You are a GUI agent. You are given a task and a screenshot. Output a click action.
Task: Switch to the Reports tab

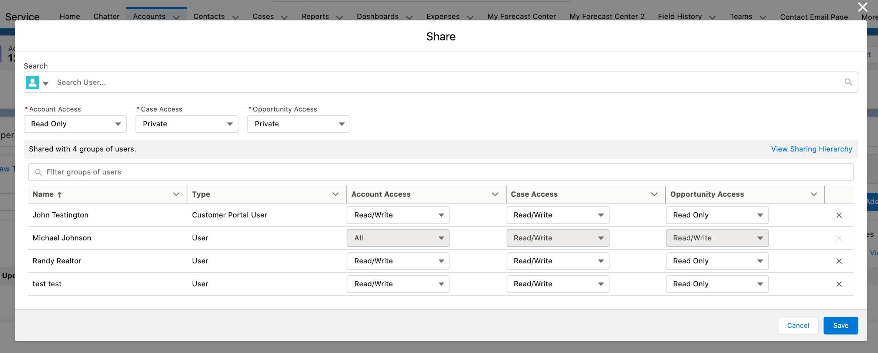315,16
